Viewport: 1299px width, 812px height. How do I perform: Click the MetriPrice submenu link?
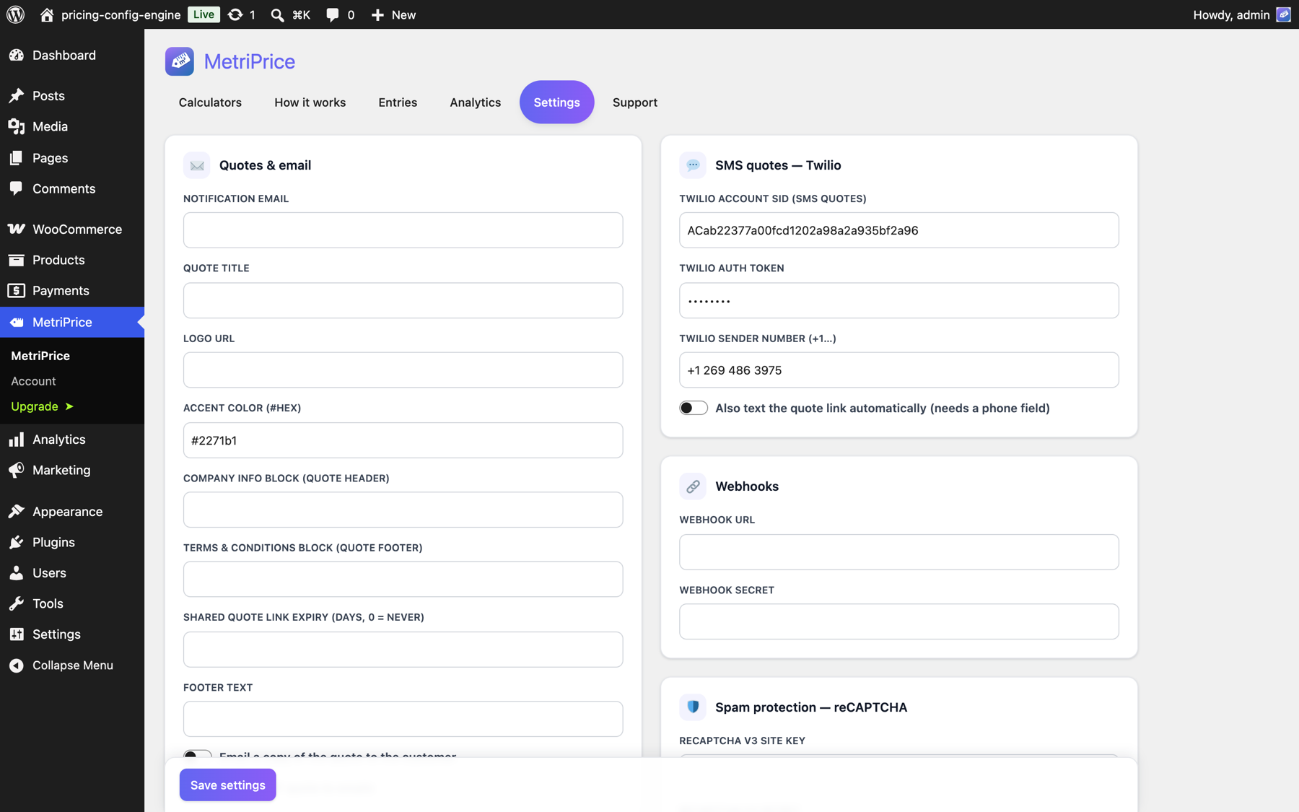pyautogui.click(x=40, y=356)
